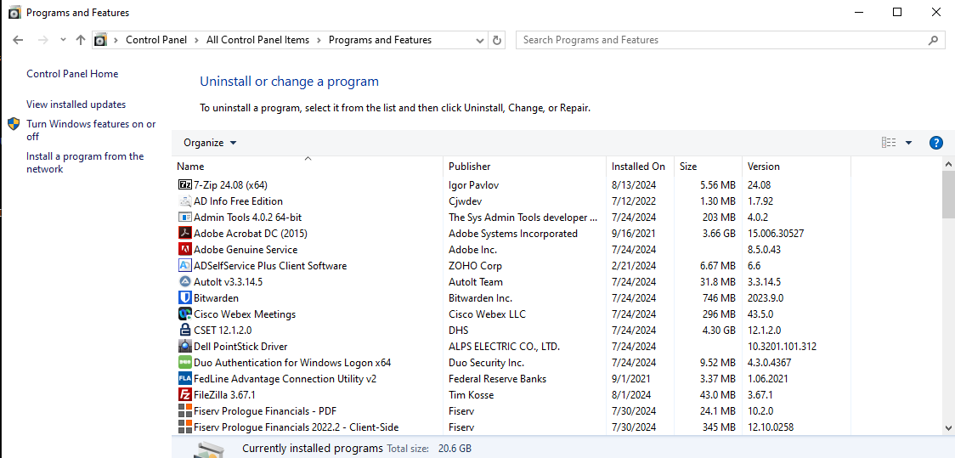
Task: Click publisher ALPS ELECTRIC CO., LTD.
Action: [x=505, y=347]
